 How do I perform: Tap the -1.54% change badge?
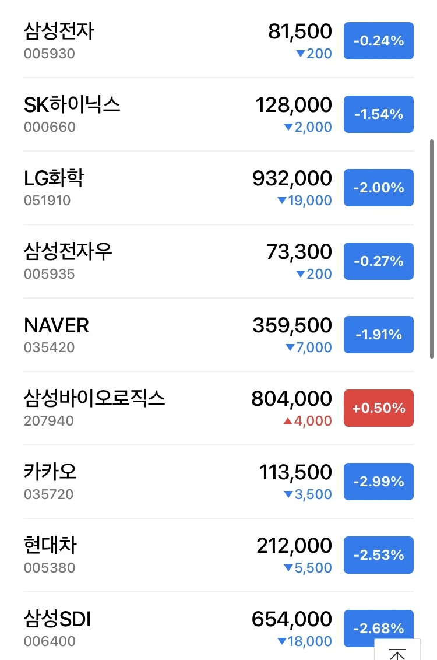point(379,114)
